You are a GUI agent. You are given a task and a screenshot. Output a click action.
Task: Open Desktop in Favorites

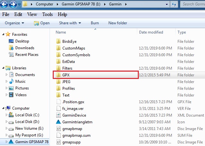[19, 41]
